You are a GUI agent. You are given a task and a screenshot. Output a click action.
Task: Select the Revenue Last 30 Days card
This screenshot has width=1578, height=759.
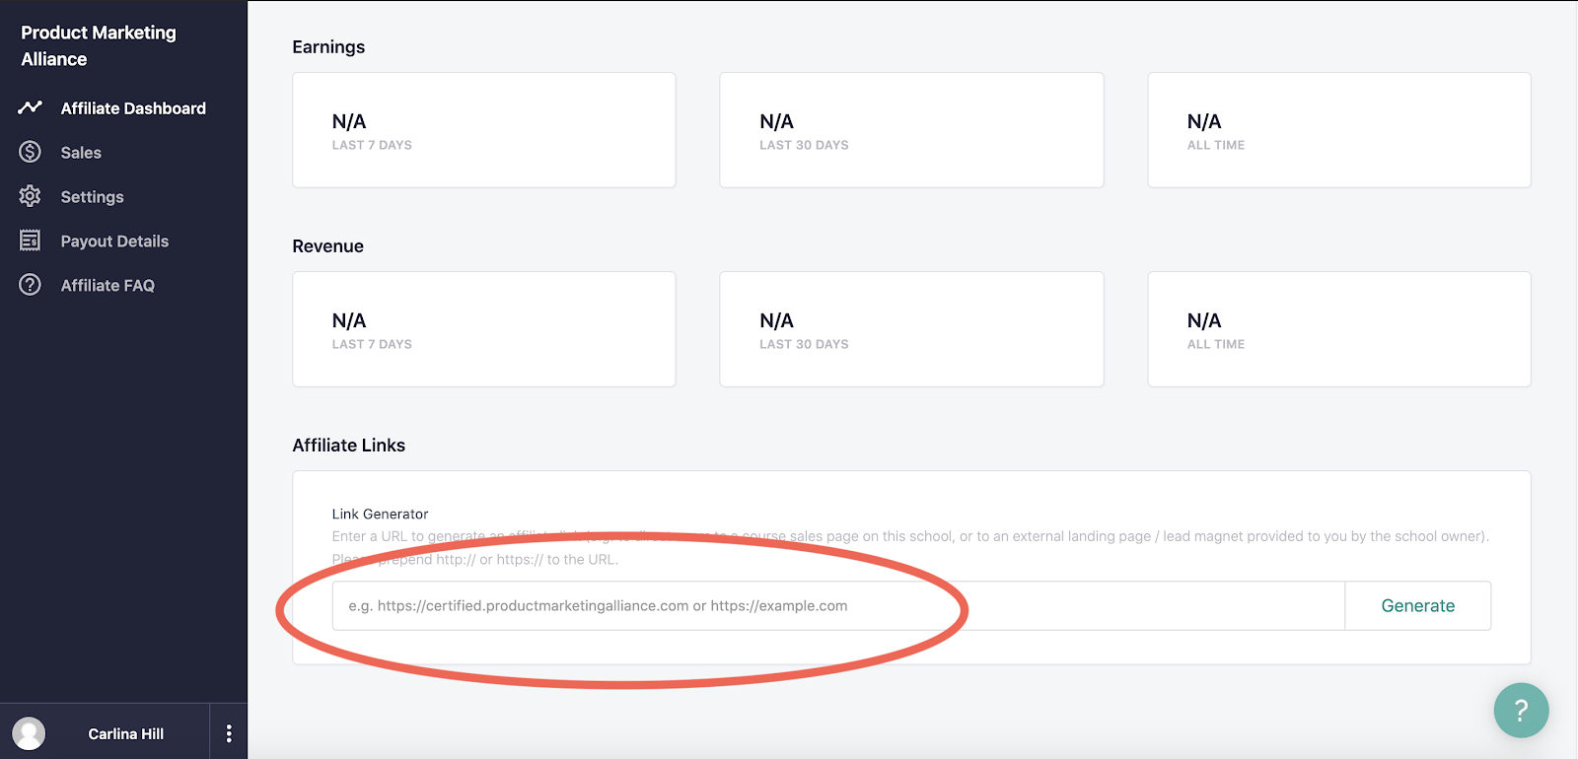[x=911, y=329]
